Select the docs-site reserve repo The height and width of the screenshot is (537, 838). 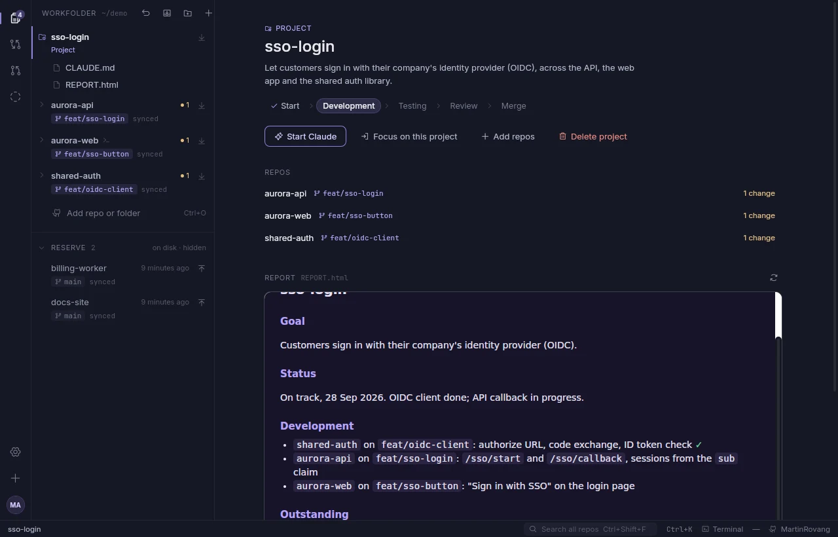click(70, 302)
